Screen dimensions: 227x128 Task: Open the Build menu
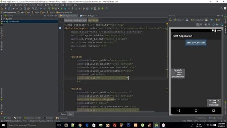point(47,5)
